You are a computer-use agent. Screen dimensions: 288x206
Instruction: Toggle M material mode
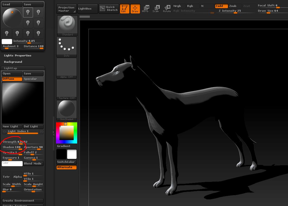pos(207,6)
